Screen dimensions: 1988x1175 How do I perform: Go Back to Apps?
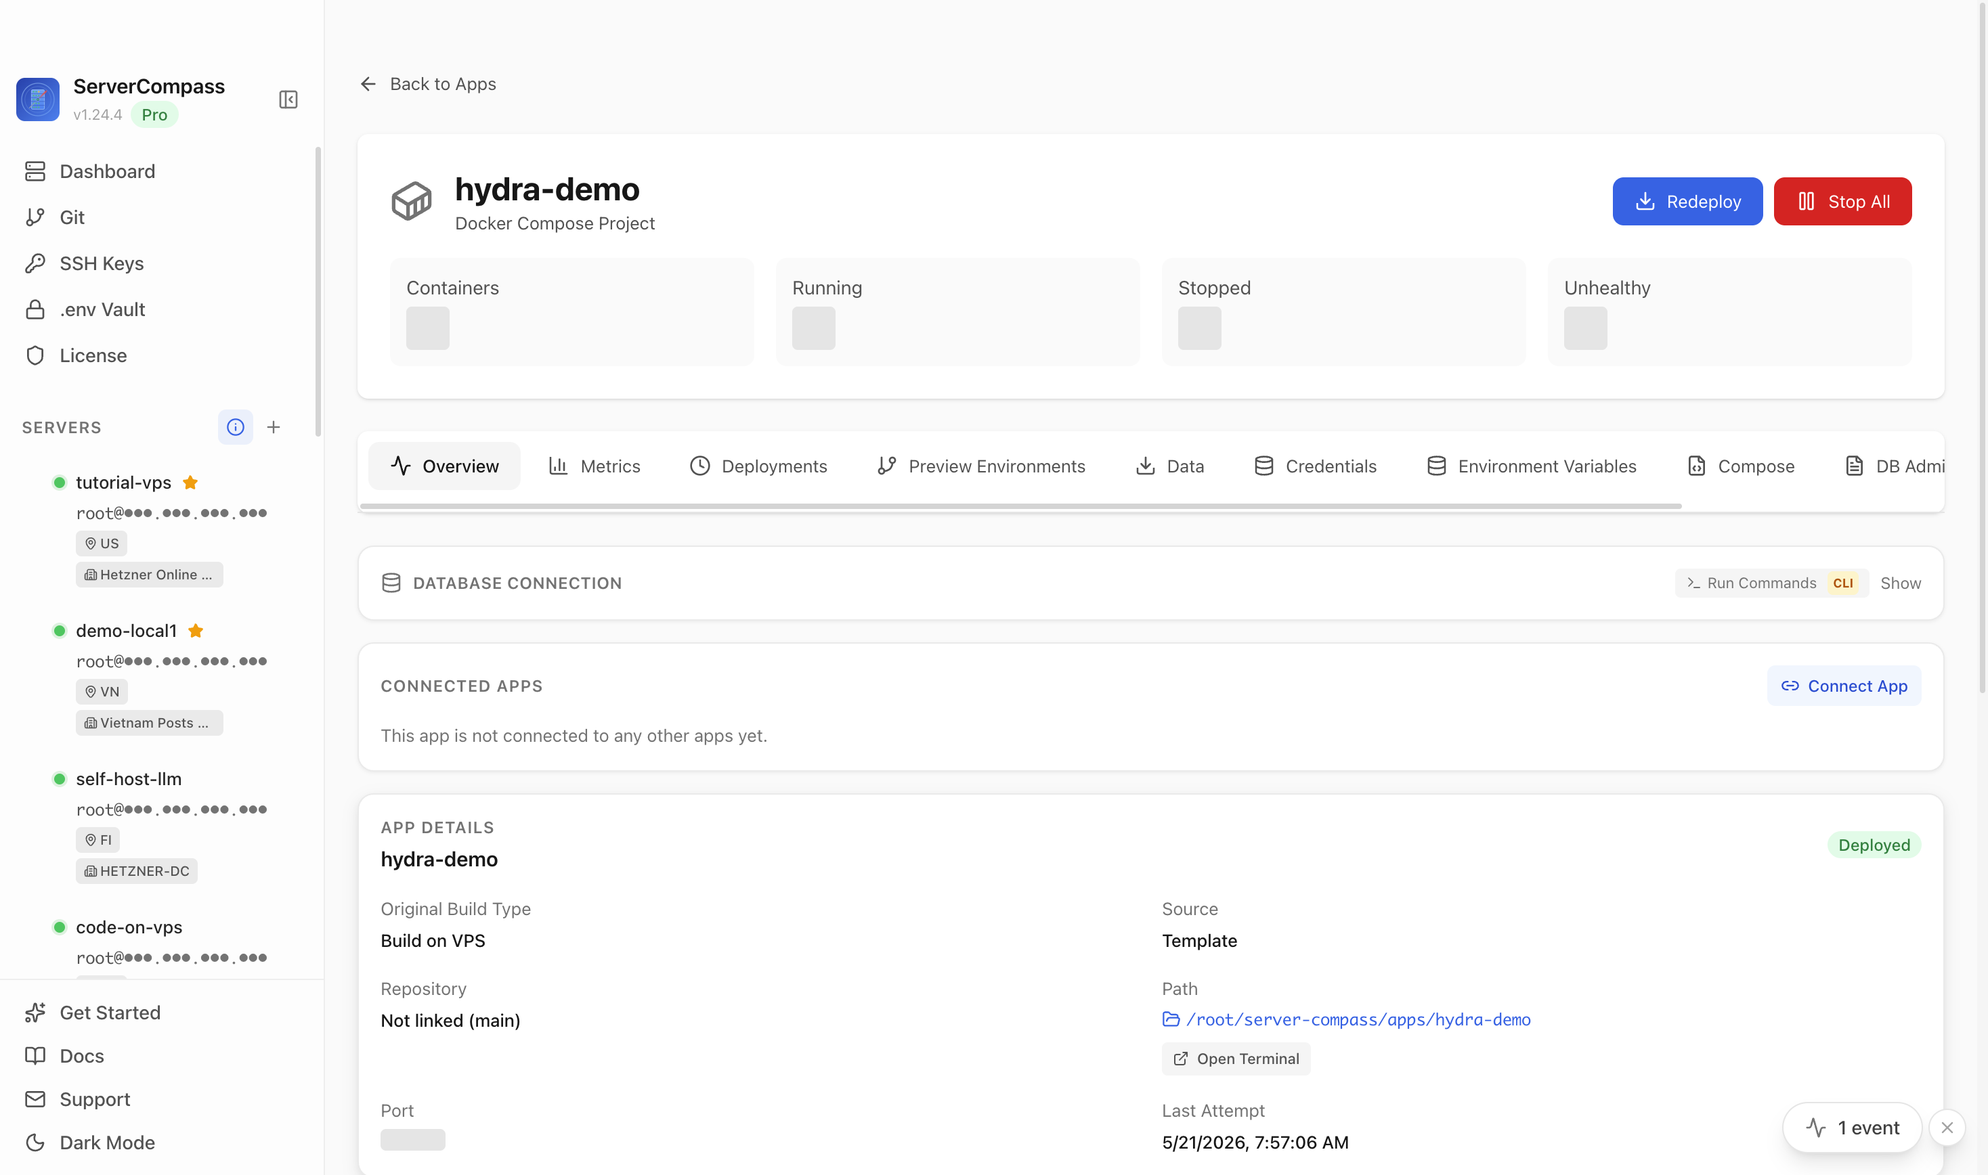click(x=428, y=84)
